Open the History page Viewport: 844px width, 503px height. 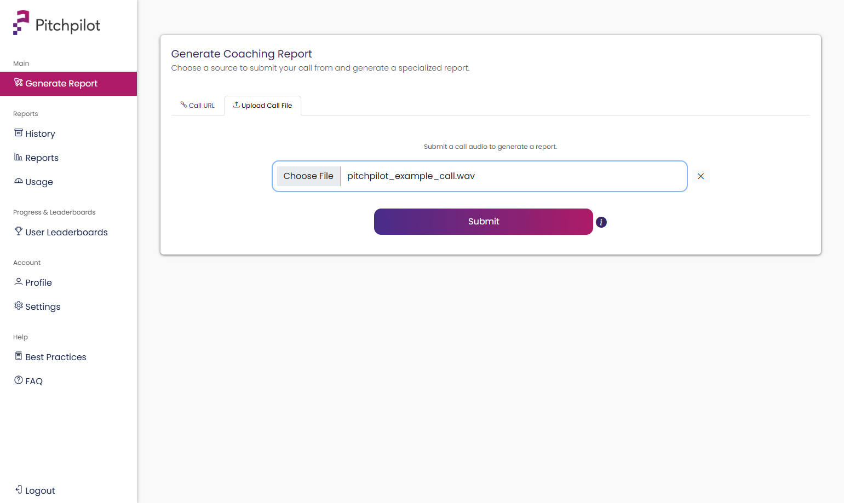coord(68,134)
